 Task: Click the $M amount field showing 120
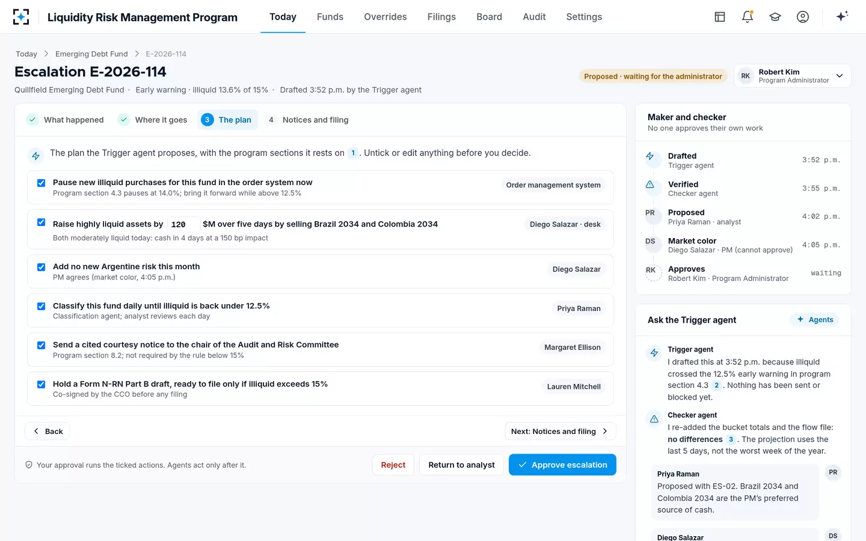tap(183, 224)
